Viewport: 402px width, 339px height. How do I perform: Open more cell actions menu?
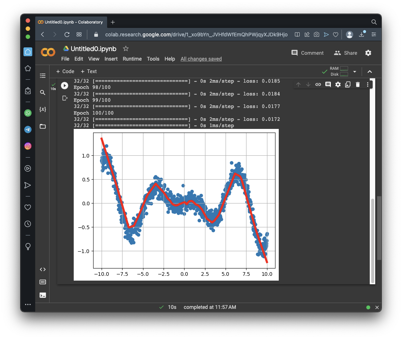coord(368,84)
